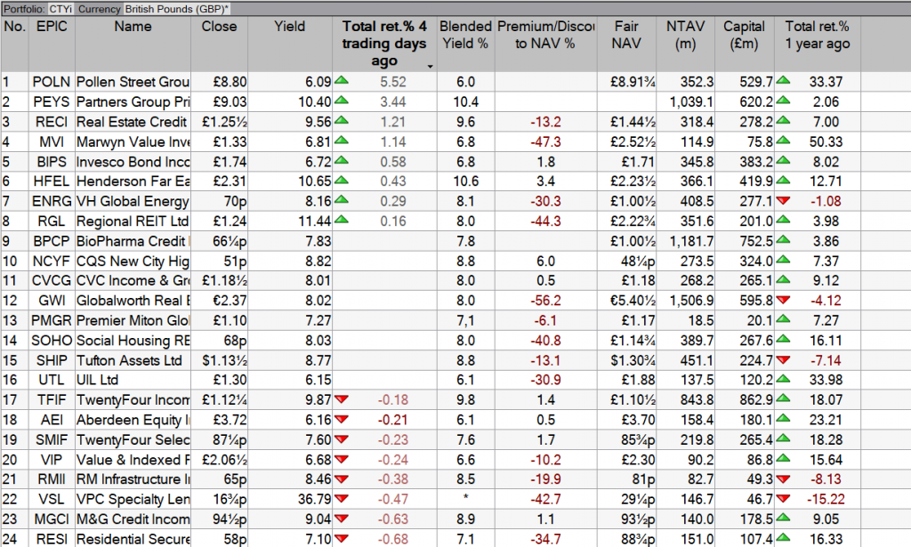Click the red down arrow in the TFIF yield cell

tap(342, 399)
